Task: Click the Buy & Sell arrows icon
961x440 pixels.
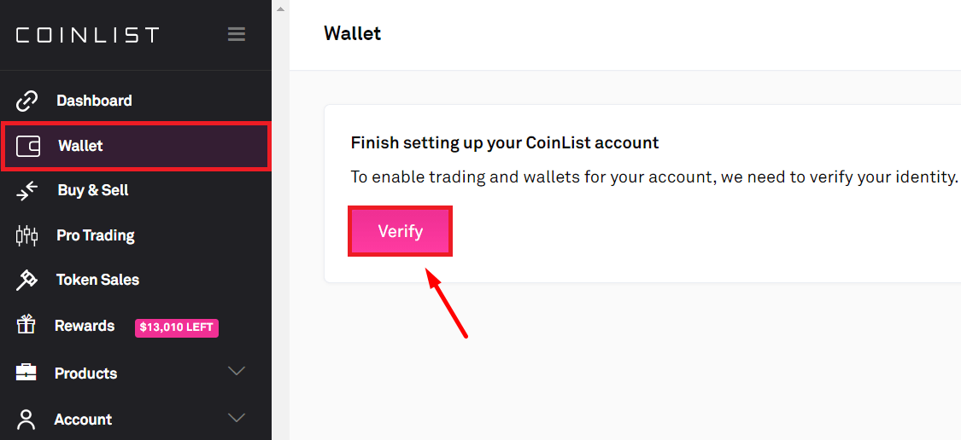Action: pos(27,191)
